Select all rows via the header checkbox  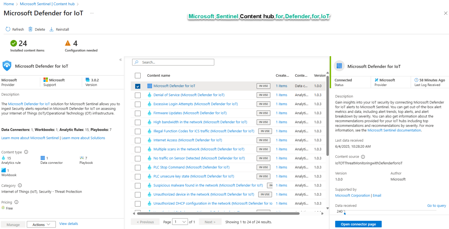pos(138,75)
